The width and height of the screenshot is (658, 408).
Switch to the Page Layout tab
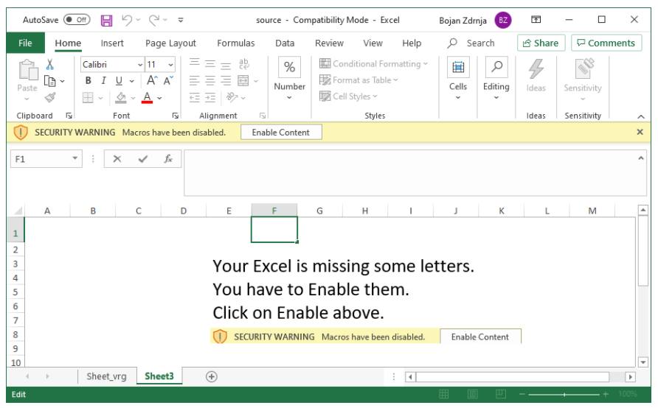(x=170, y=43)
